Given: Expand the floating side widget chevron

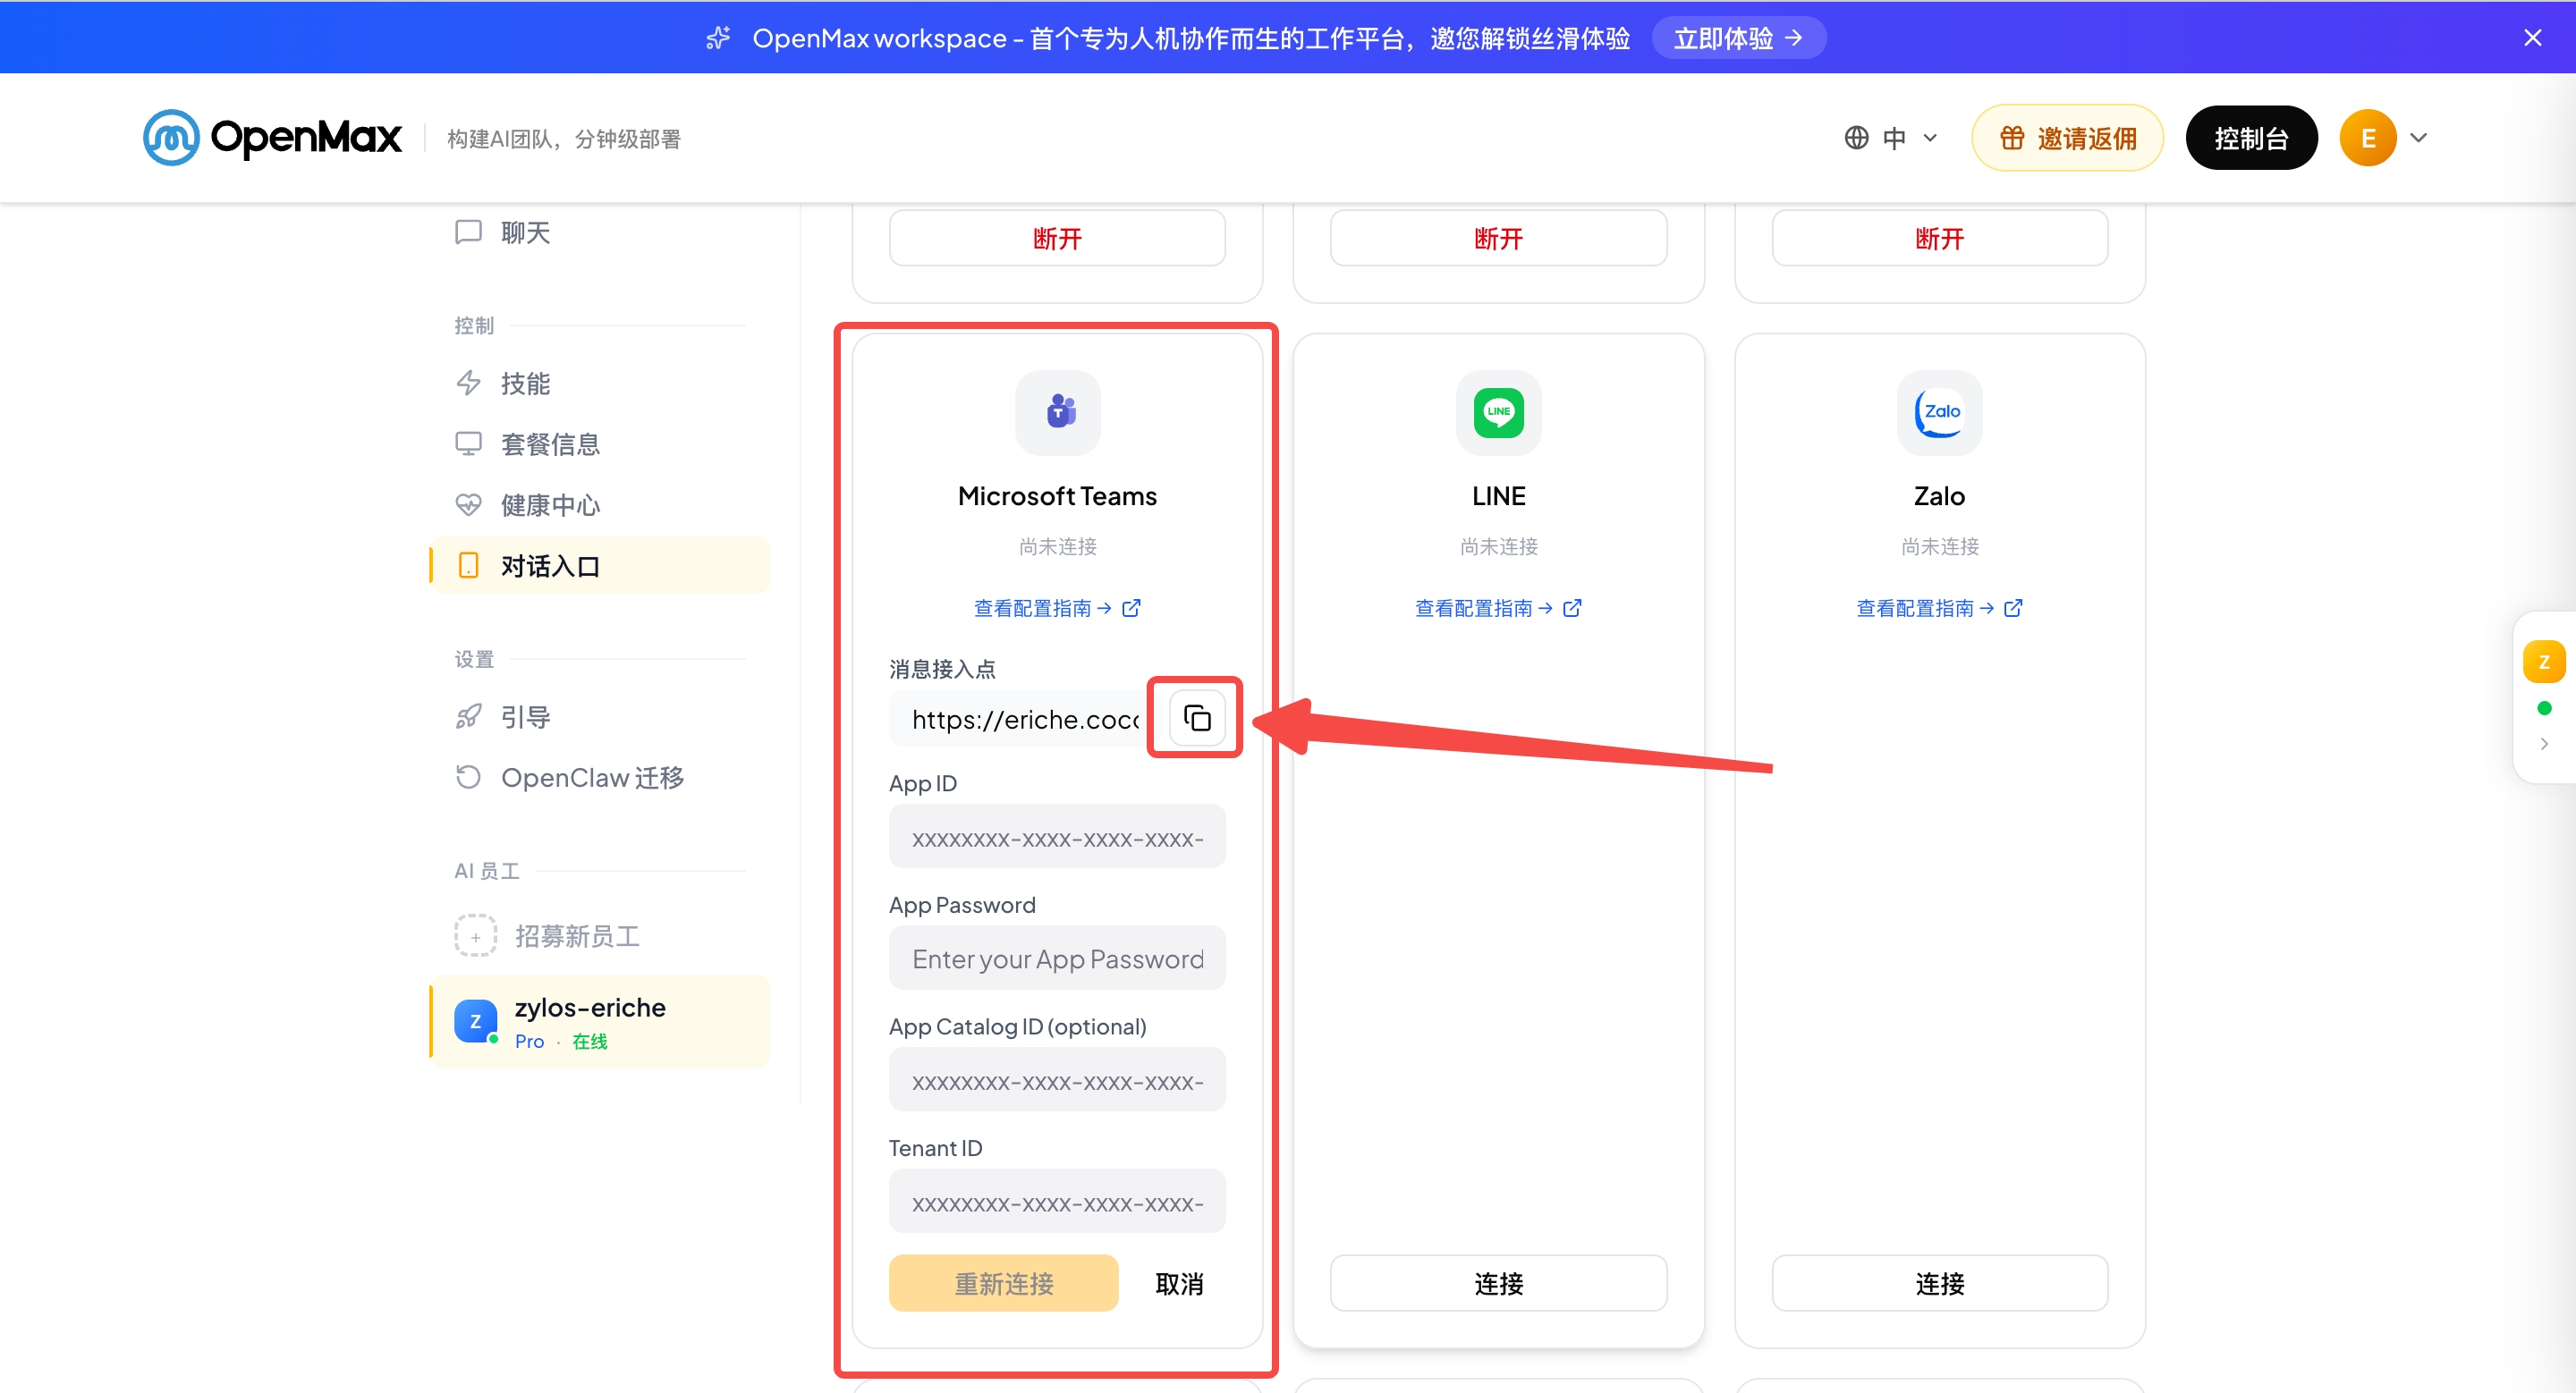Looking at the screenshot, I should 2544,745.
